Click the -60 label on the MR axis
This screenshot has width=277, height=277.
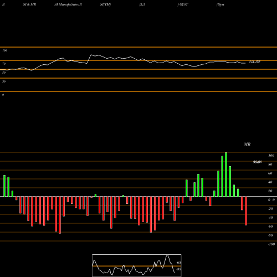[x=270, y=227]
